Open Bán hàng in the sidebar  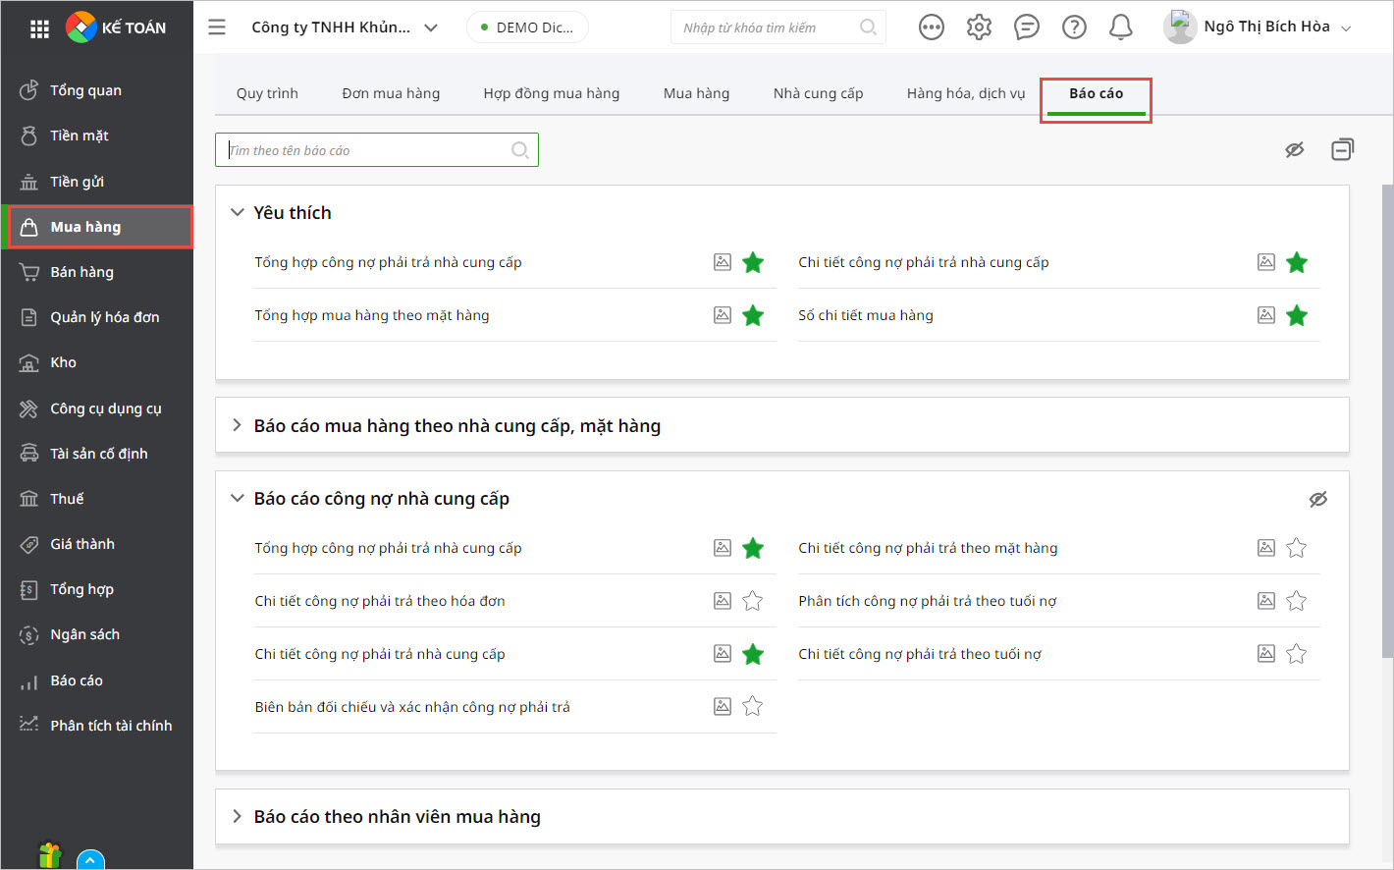pos(81,272)
